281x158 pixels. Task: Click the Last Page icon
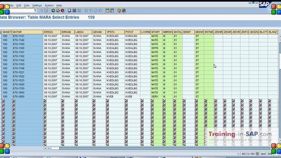[x=100, y=11]
